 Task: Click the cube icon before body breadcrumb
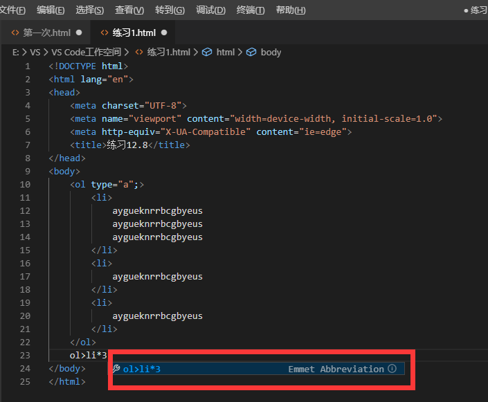point(251,53)
